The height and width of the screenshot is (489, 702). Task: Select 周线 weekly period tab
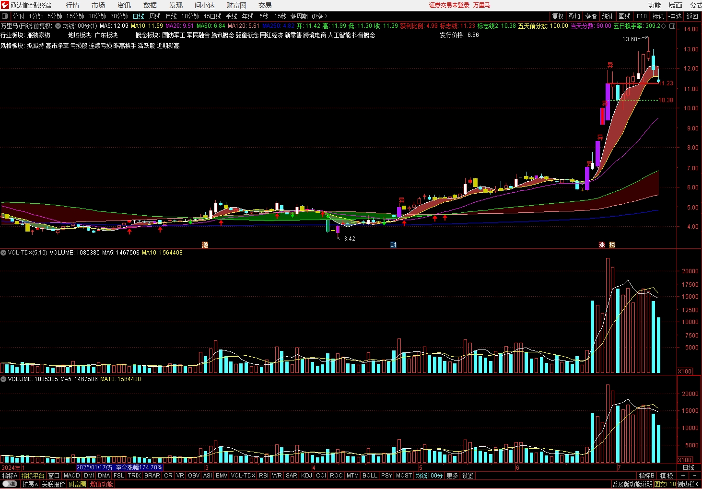point(155,16)
